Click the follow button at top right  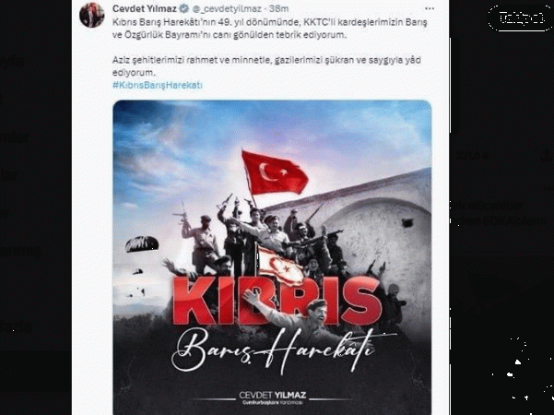tap(522, 18)
